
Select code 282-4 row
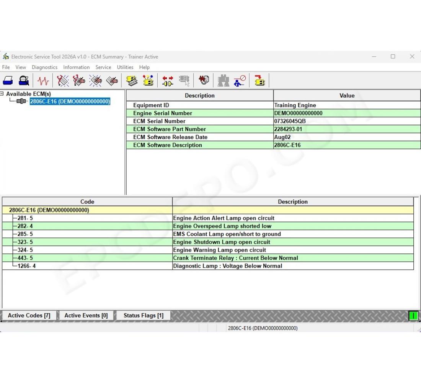[x=208, y=226]
